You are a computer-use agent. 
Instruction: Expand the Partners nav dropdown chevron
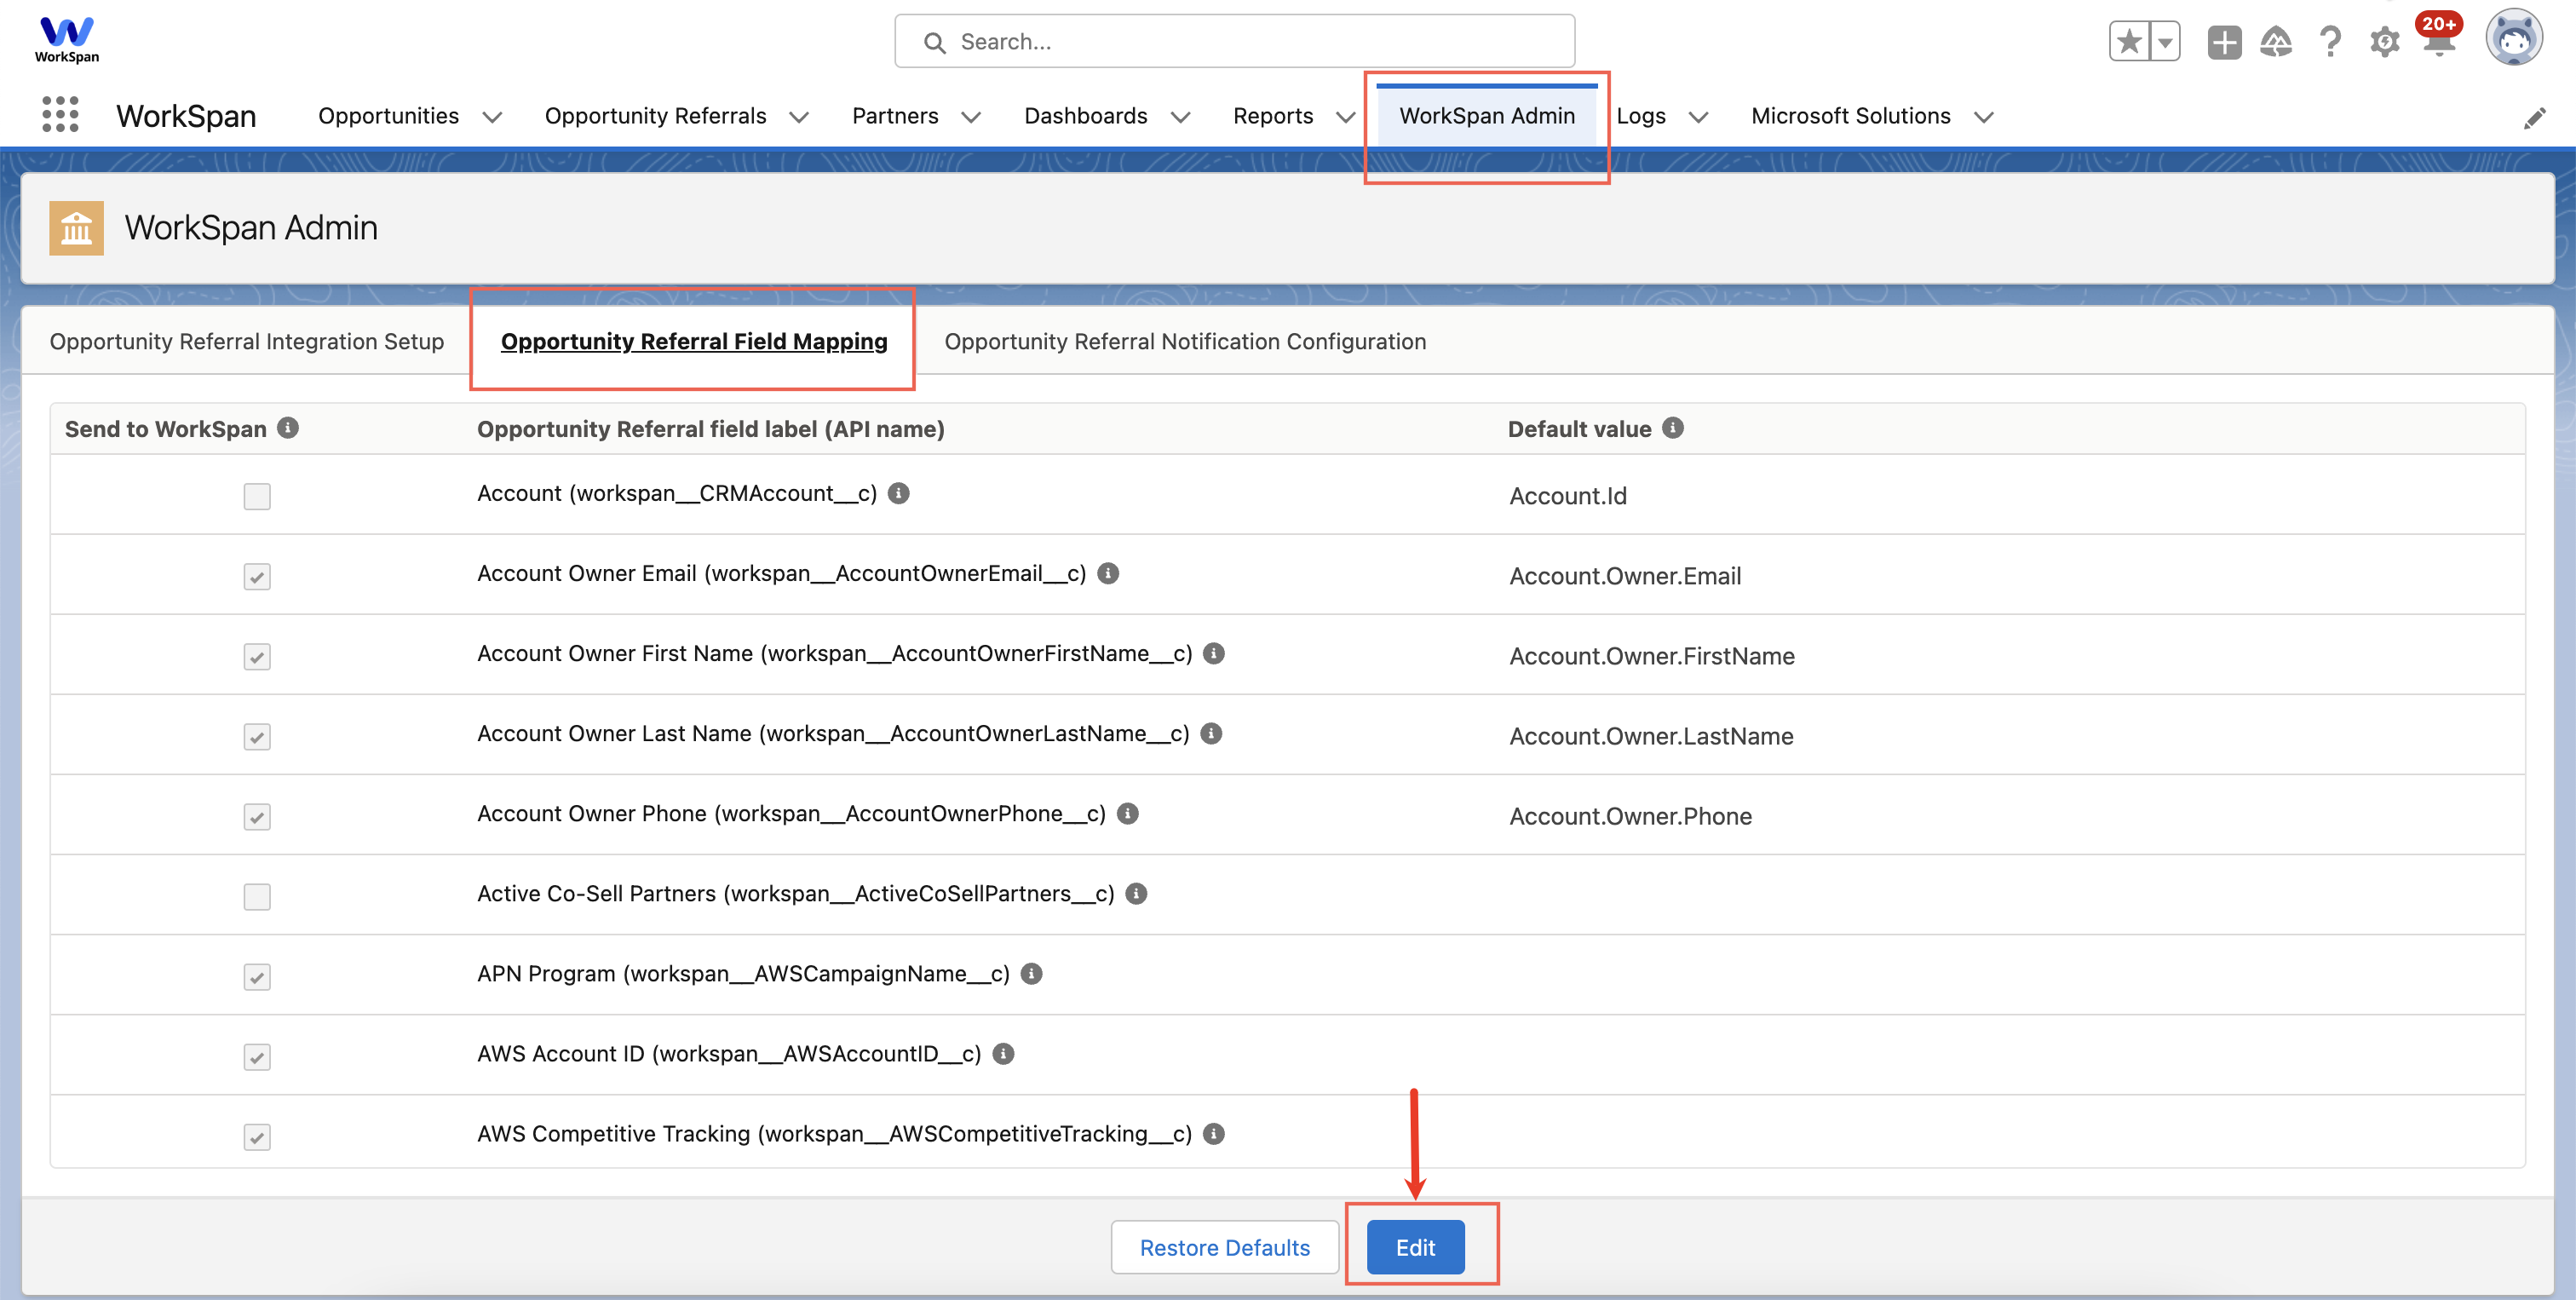tap(971, 117)
